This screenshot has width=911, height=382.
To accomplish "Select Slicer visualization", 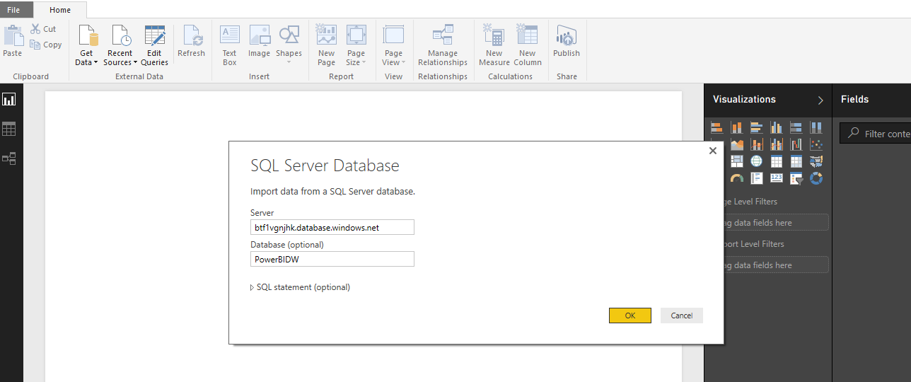I will 796,178.
